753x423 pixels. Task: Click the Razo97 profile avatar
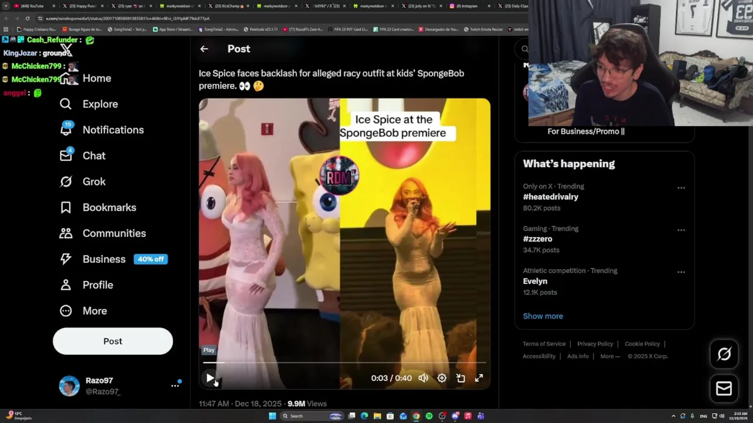69,386
